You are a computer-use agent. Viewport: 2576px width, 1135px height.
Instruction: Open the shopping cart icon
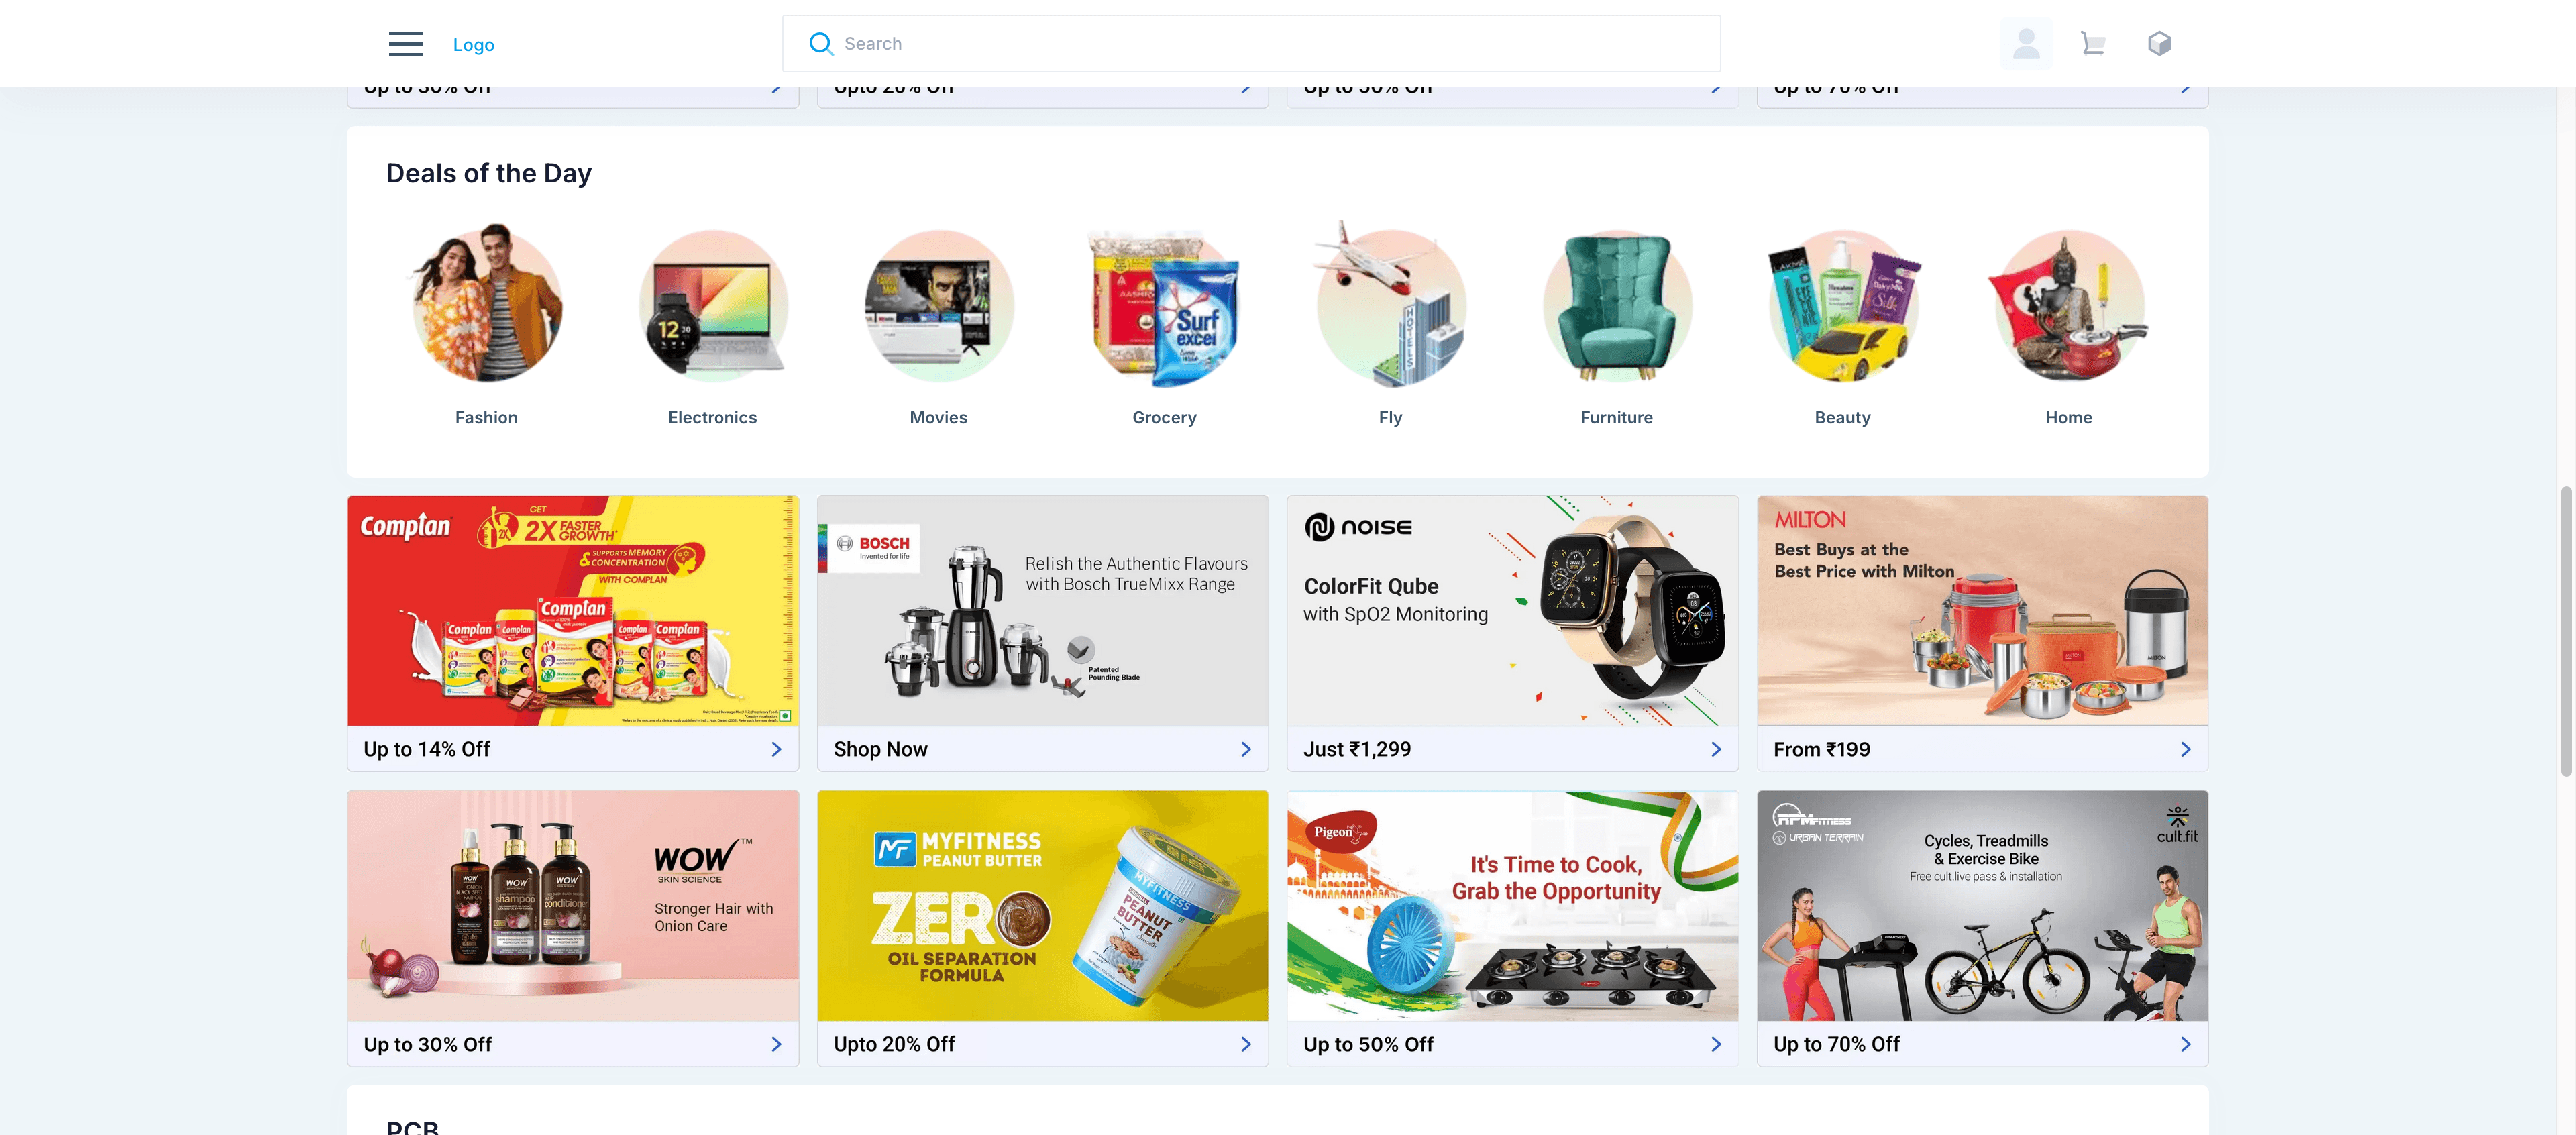(x=2092, y=44)
